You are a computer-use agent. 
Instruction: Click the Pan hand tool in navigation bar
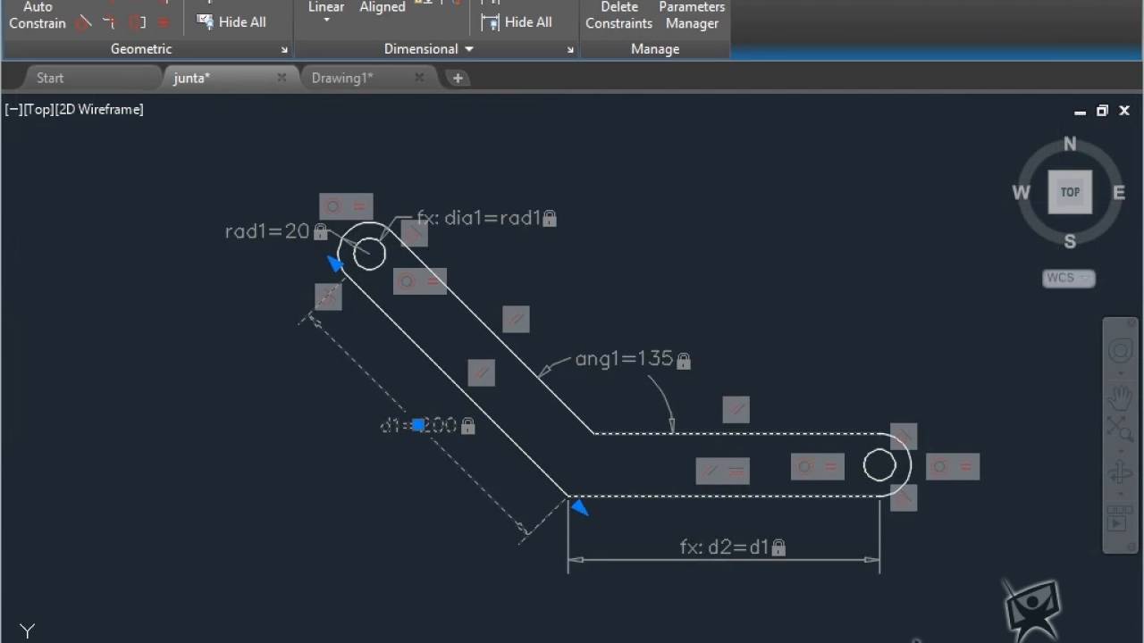(1120, 396)
